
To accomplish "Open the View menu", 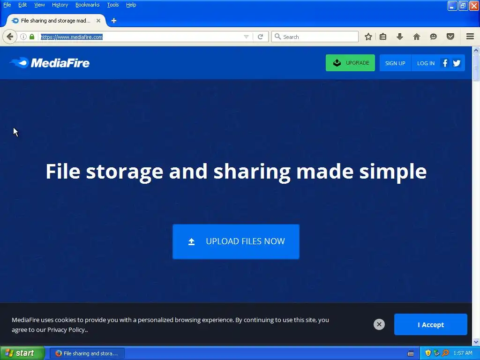I will pos(39,5).
